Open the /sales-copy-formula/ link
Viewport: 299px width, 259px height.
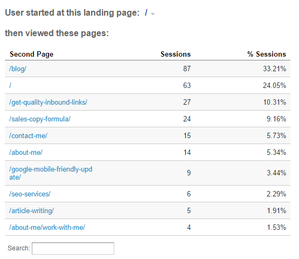click(x=40, y=119)
